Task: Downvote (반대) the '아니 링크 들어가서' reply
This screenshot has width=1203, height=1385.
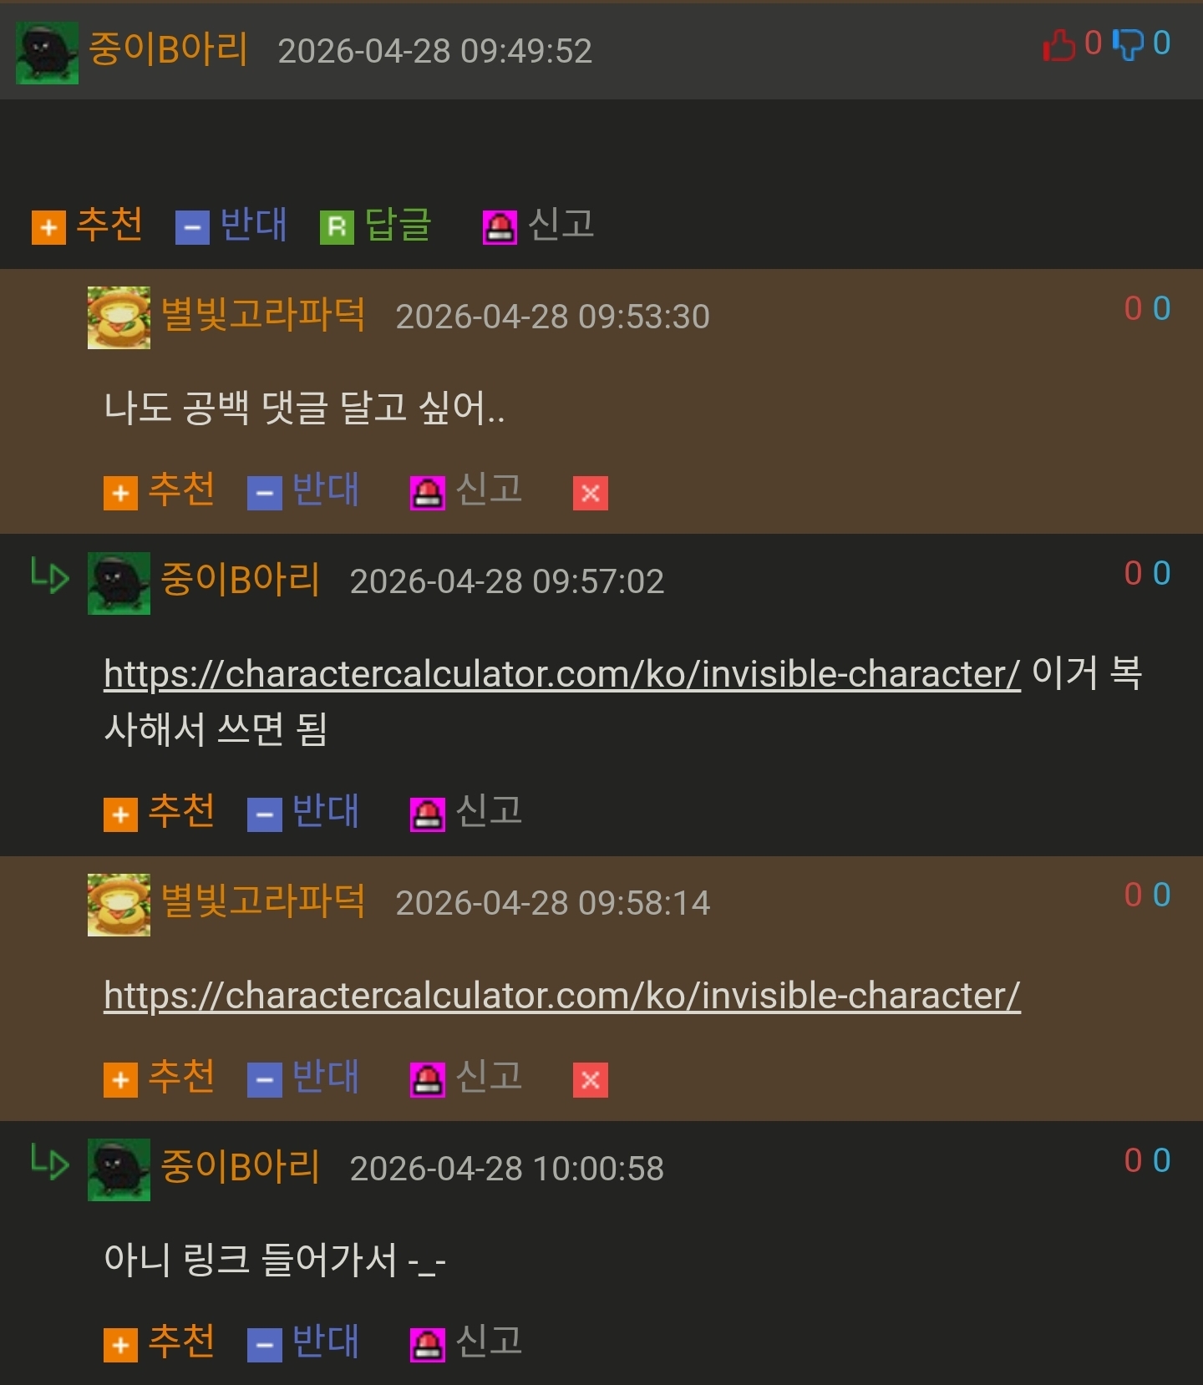Action: click(303, 1342)
